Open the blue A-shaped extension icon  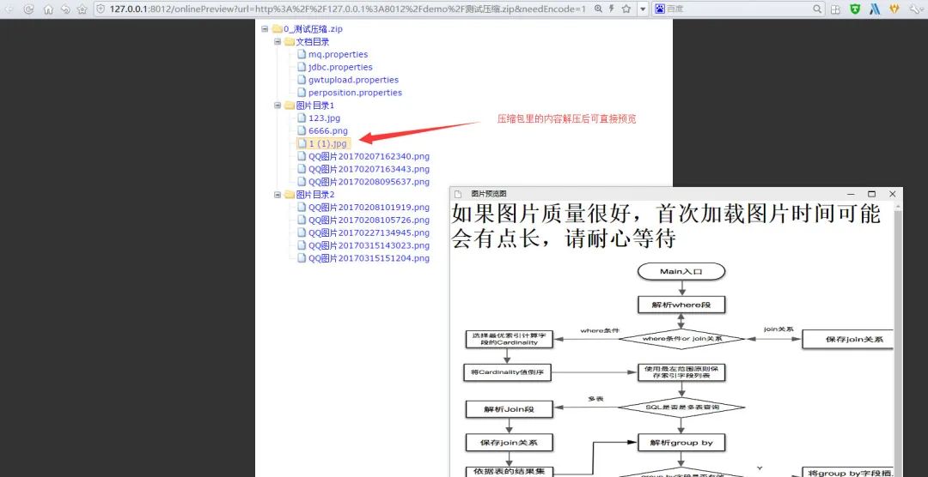point(875,9)
